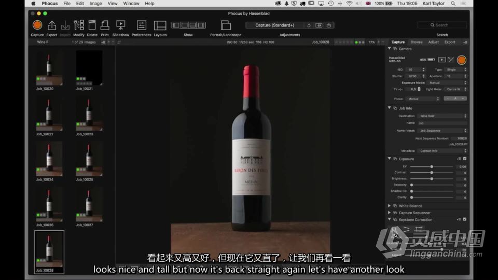Toggle the Exposure tool checkbox

point(465,159)
